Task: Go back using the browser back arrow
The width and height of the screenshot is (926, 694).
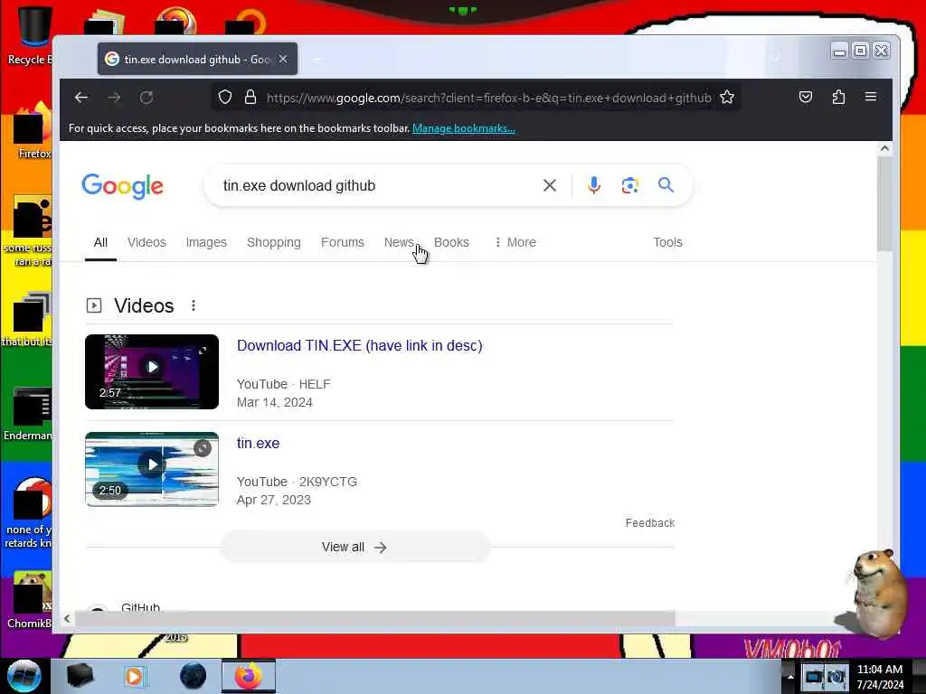Action: [80, 98]
